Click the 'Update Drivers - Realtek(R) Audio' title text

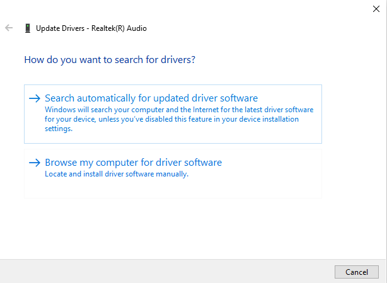91,28
